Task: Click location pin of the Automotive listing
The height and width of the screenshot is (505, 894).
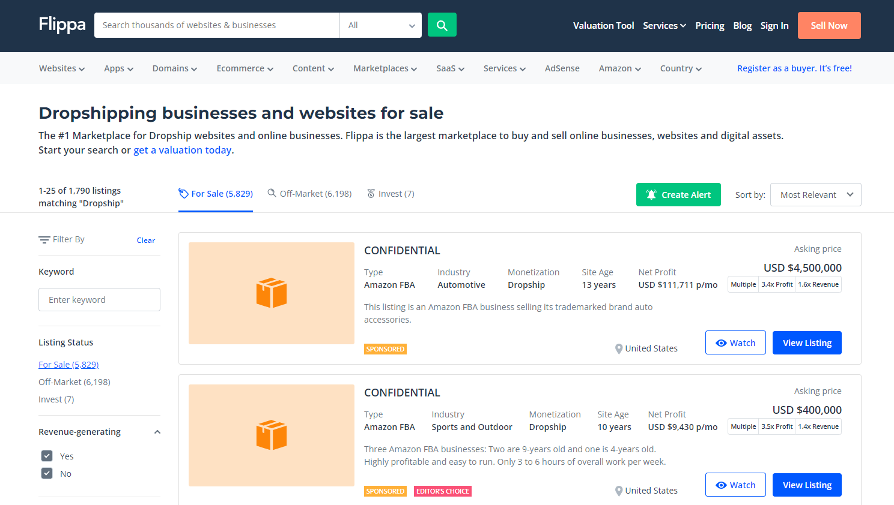Action: (x=618, y=348)
